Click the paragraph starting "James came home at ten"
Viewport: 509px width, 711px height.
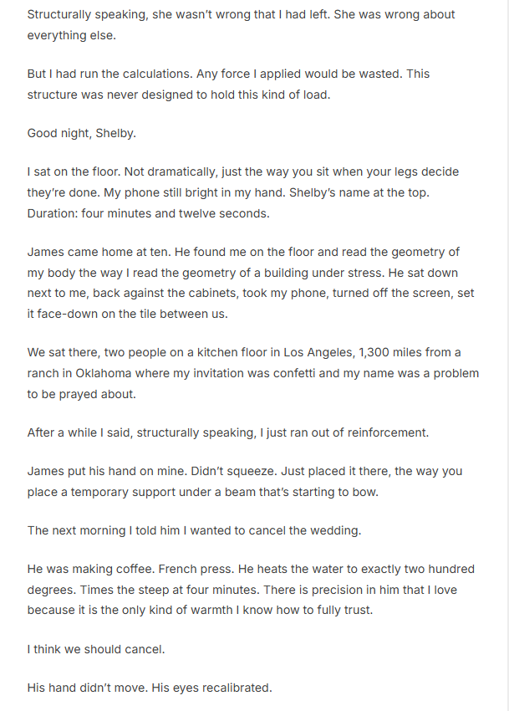tap(243, 282)
